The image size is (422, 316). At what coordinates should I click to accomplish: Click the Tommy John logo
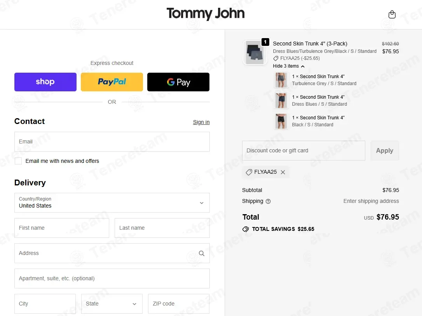point(205,14)
